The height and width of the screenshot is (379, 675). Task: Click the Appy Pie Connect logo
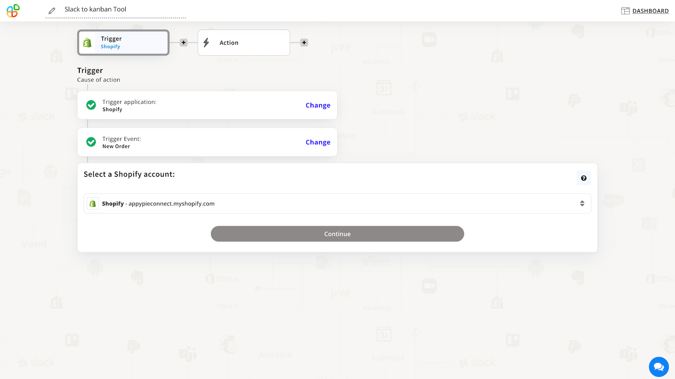tap(13, 11)
